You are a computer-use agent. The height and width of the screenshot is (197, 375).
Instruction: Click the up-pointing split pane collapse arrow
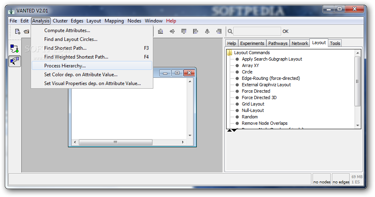click(x=229, y=130)
